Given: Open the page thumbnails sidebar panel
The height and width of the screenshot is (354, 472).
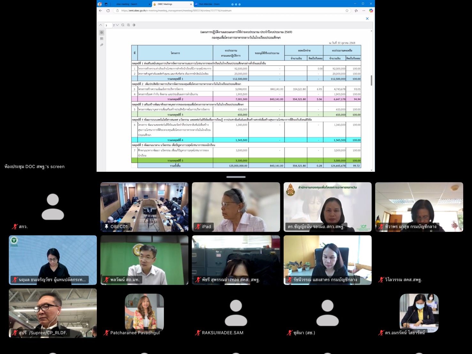Looking at the screenshot, I should [102, 32].
